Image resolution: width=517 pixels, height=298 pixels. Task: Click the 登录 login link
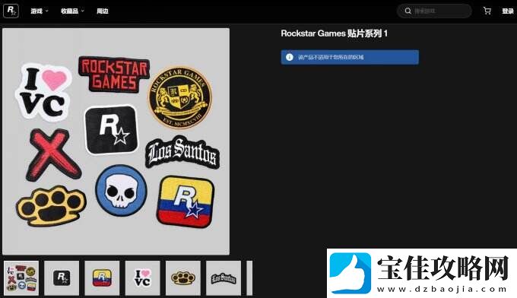coord(508,11)
